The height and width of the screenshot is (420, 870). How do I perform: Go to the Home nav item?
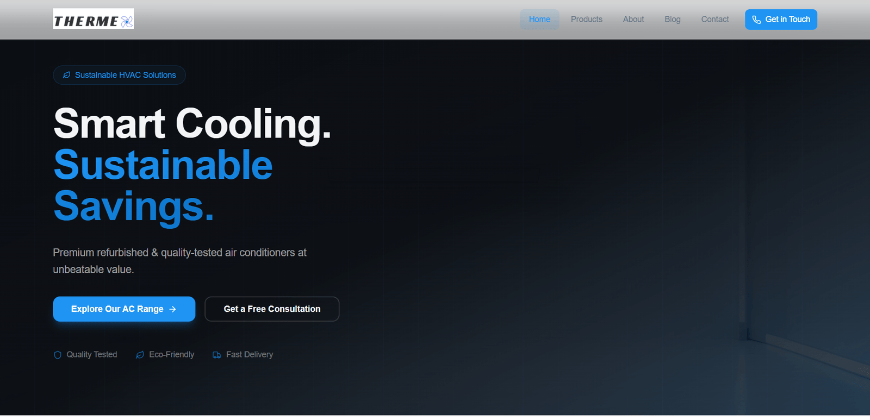pyautogui.click(x=539, y=20)
